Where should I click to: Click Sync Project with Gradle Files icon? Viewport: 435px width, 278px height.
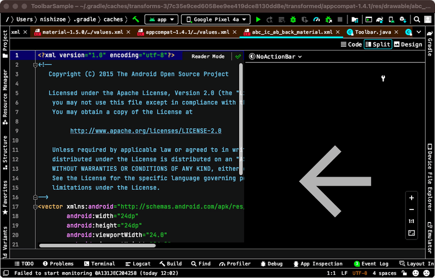pyautogui.click(x=380, y=20)
